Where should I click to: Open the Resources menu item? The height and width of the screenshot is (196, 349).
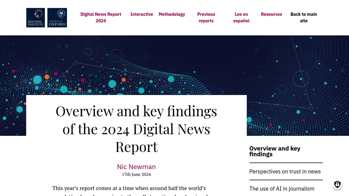pos(272,14)
